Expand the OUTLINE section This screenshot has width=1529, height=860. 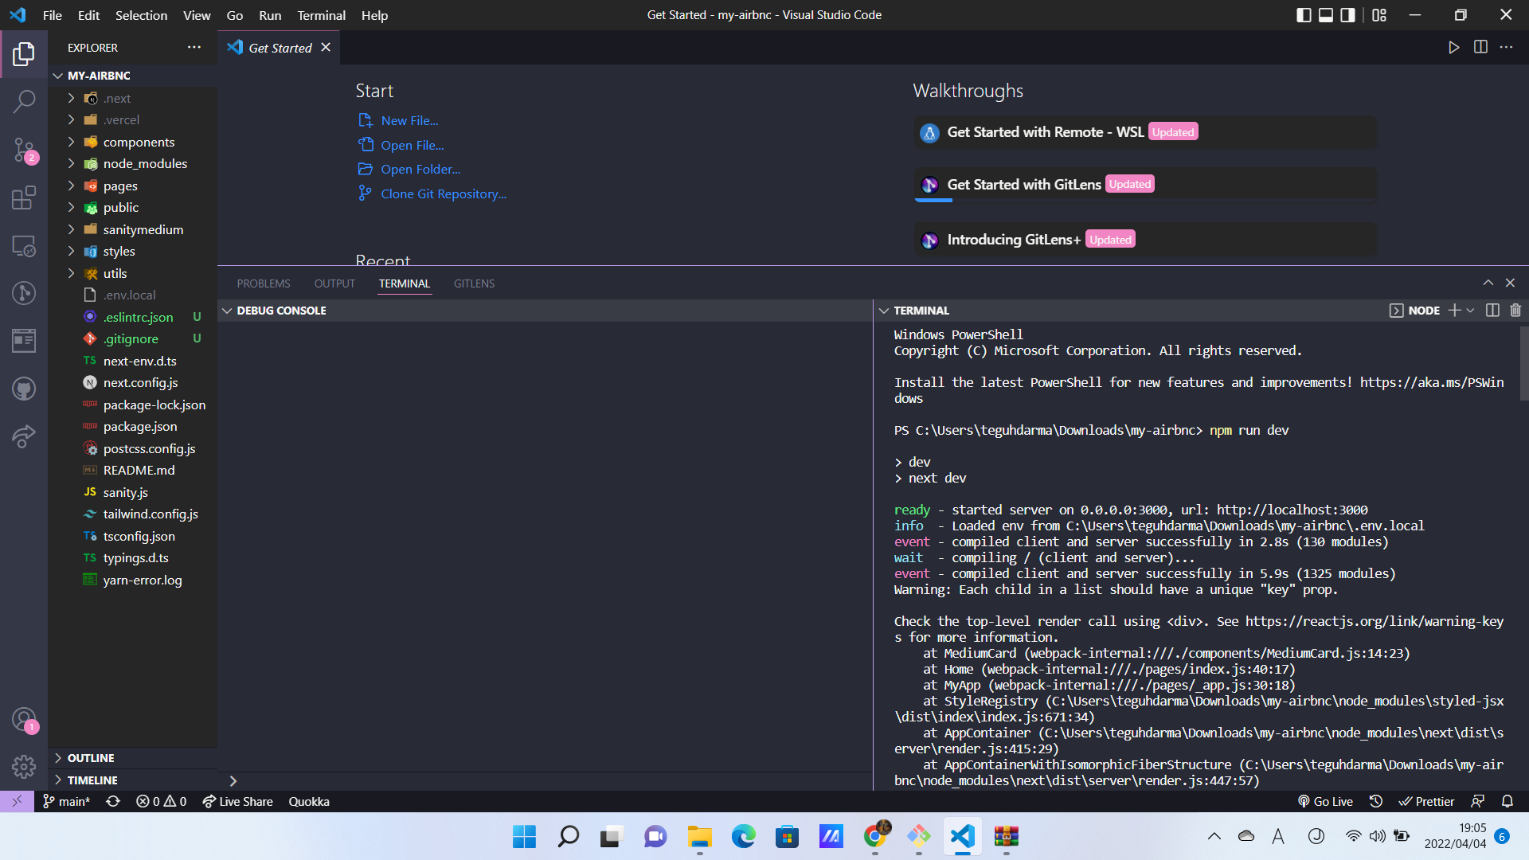90,757
